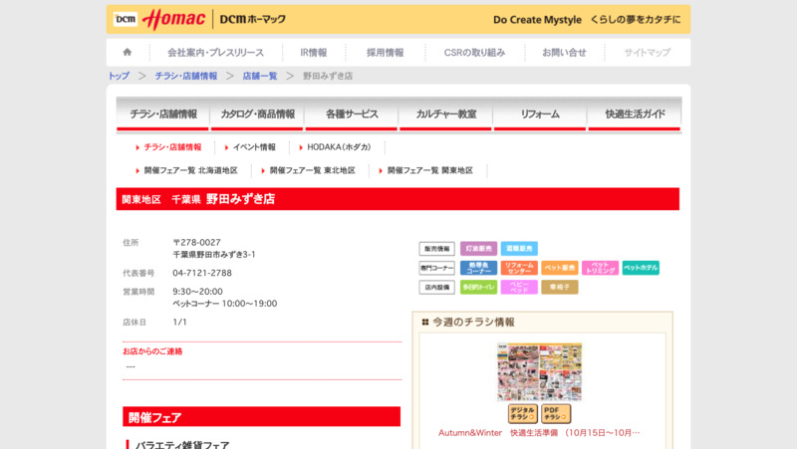Click business hours 9:30〜20:00
This screenshot has height=449, width=797.
click(x=197, y=292)
